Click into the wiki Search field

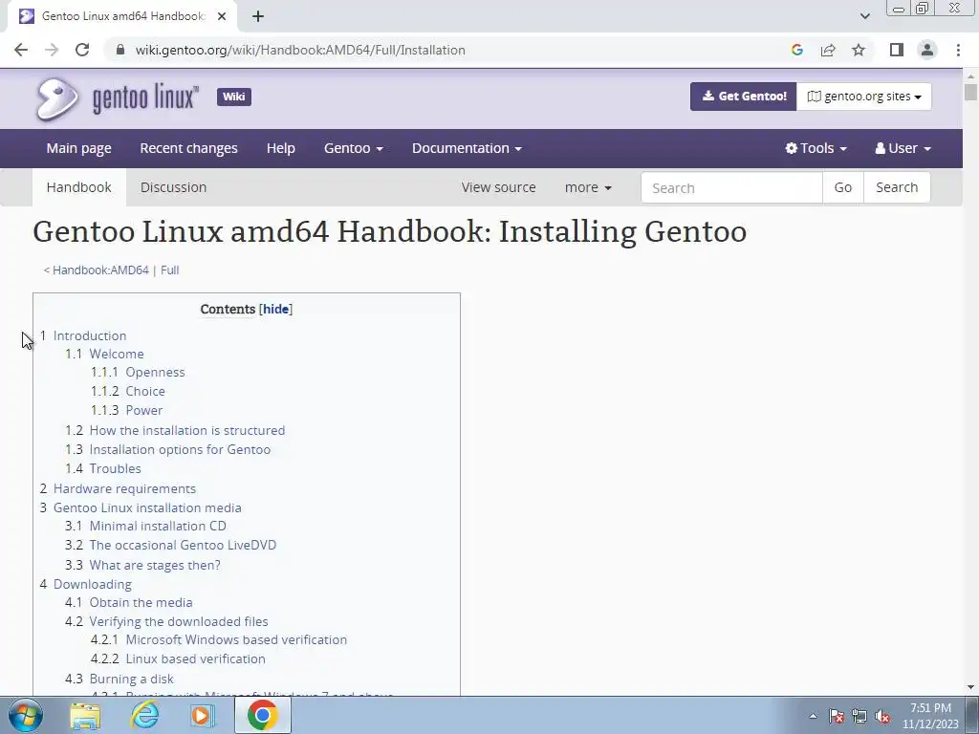click(731, 188)
